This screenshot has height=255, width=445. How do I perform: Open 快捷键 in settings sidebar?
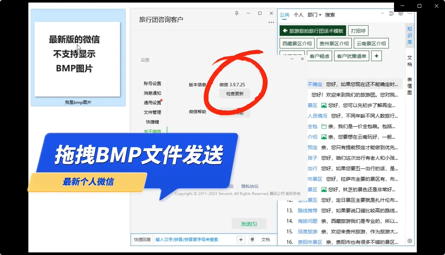pyautogui.click(x=152, y=122)
